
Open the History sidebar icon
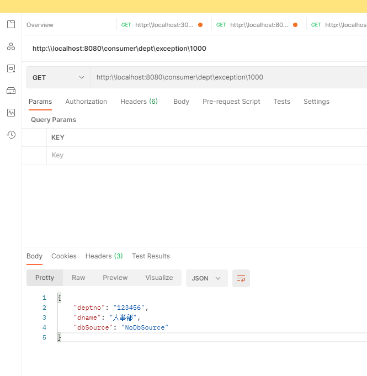pyautogui.click(x=11, y=135)
